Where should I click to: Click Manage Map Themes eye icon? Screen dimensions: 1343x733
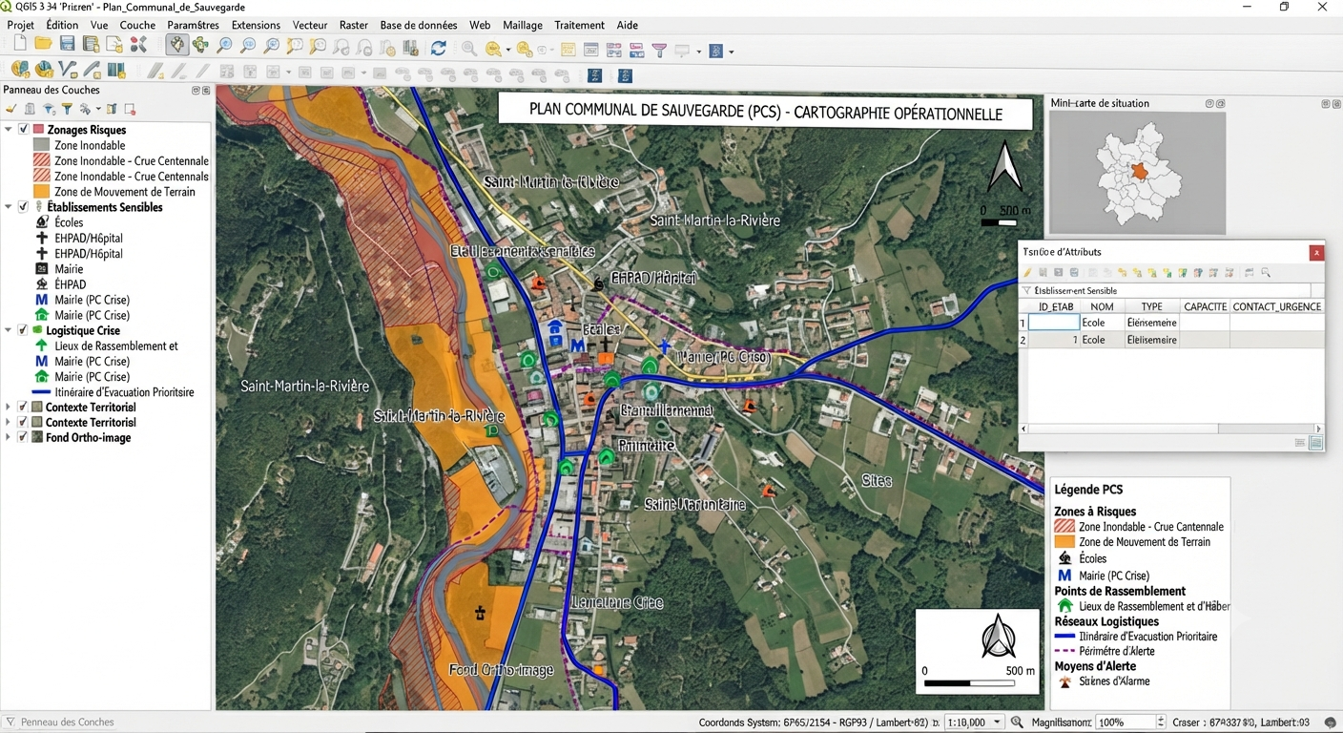coord(49,109)
